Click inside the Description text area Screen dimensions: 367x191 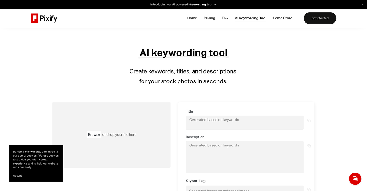(244, 157)
